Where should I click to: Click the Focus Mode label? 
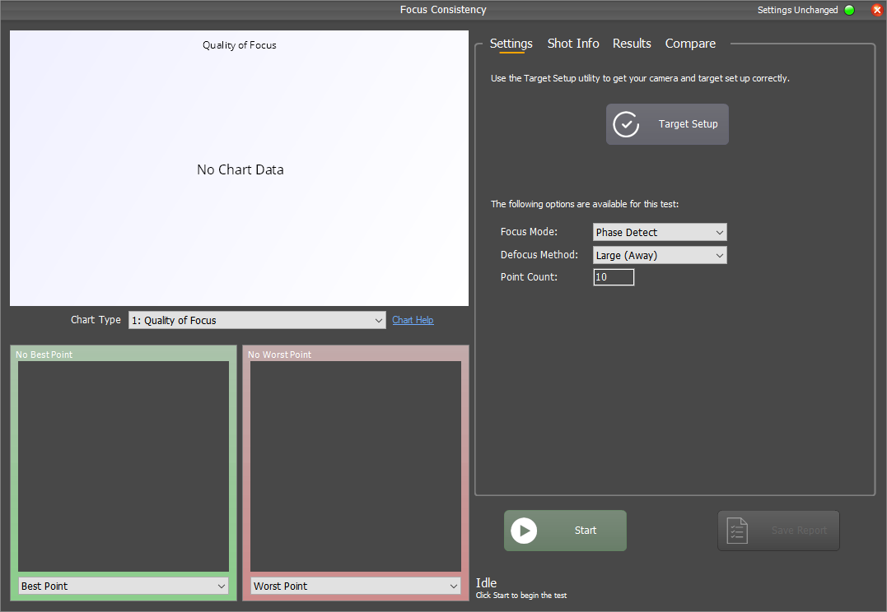[x=529, y=232]
